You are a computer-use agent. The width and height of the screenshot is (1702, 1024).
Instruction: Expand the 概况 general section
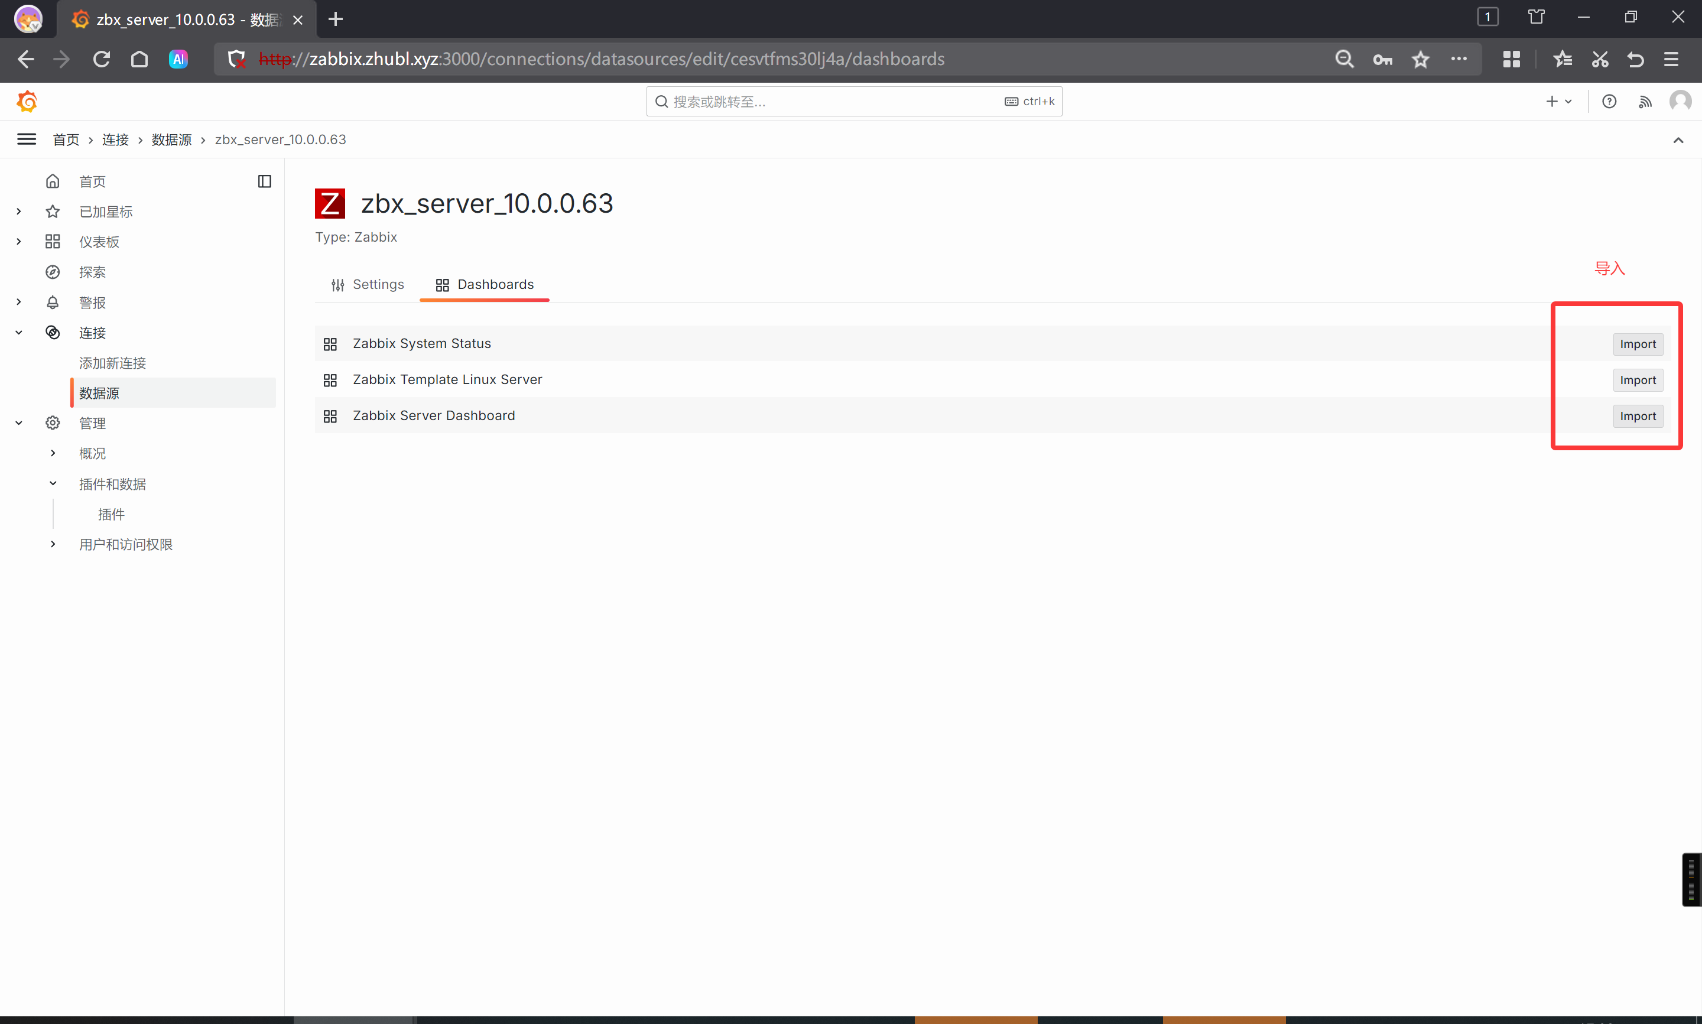pyautogui.click(x=53, y=453)
